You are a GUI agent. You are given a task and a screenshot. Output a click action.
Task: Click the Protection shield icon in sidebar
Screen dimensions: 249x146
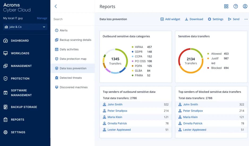pos(5,79)
